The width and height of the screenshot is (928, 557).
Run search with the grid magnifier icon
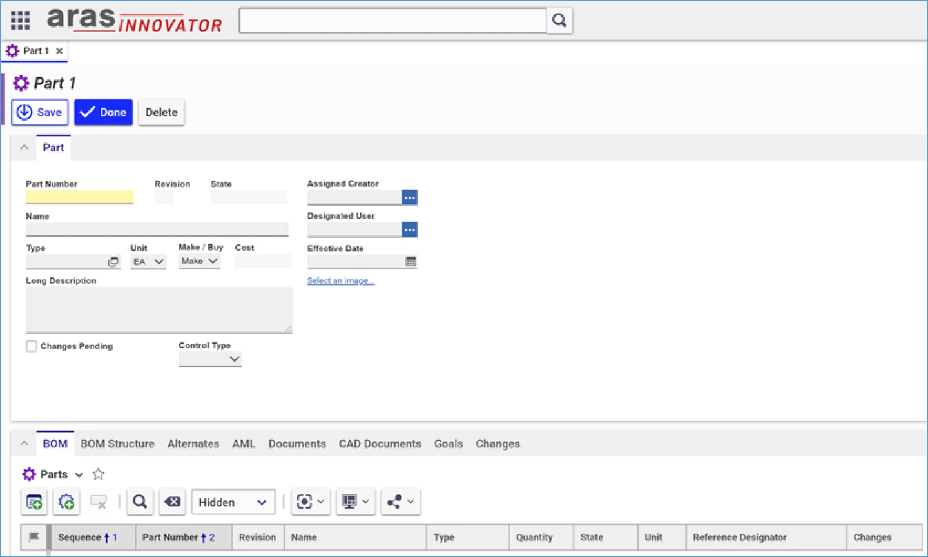pyautogui.click(x=140, y=502)
